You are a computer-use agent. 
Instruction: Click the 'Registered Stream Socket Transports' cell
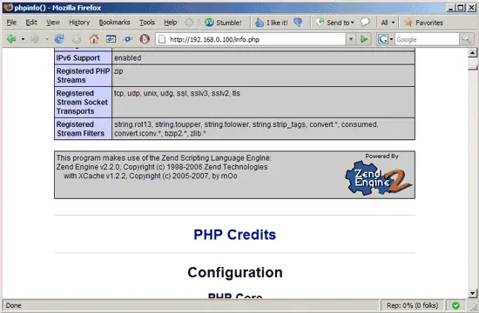(x=83, y=103)
